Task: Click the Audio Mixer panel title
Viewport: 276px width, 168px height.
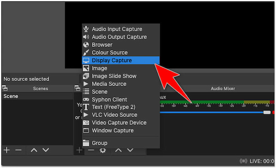Action: click(223, 88)
